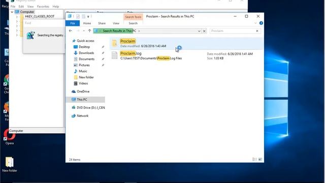Open New folder in the navigation pane
This screenshot has height=183, width=325.
[86, 77]
